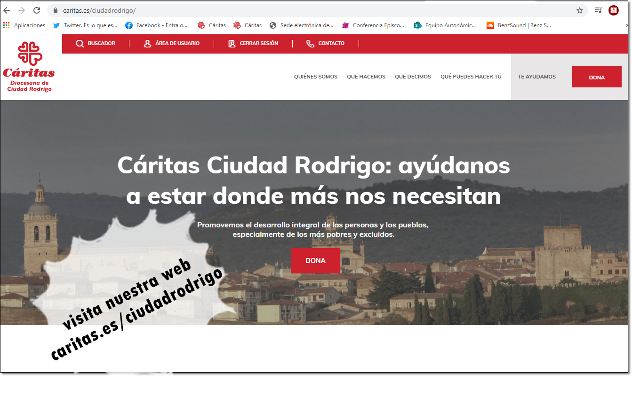Open the Facebook bookmark
Viewport: 632px width, 397px height.
pyautogui.click(x=156, y=25)
